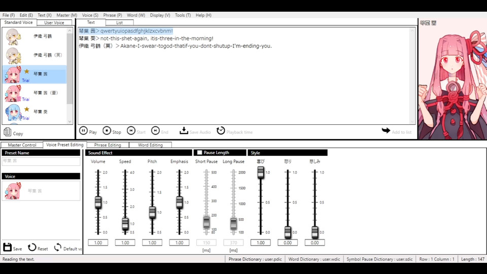Click the Save Audio download icon

point(184,131)
